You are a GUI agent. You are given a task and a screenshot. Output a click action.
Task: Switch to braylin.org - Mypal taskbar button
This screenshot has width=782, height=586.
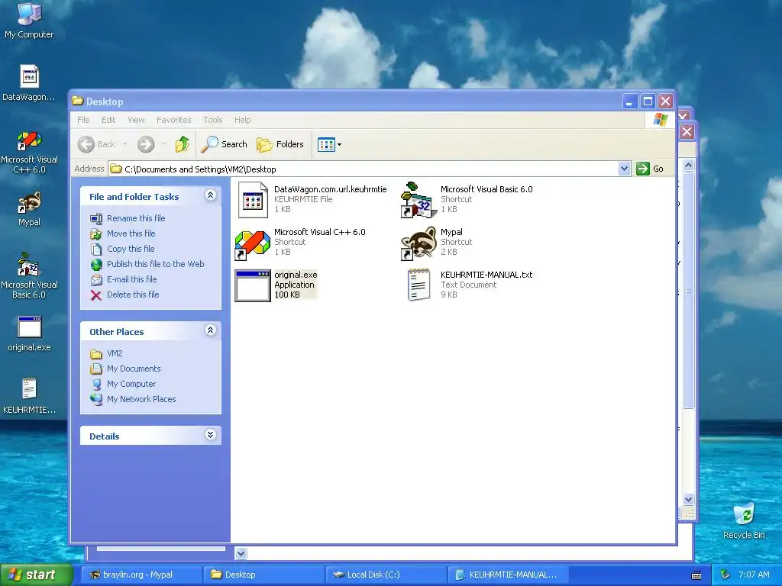(141, 575)
